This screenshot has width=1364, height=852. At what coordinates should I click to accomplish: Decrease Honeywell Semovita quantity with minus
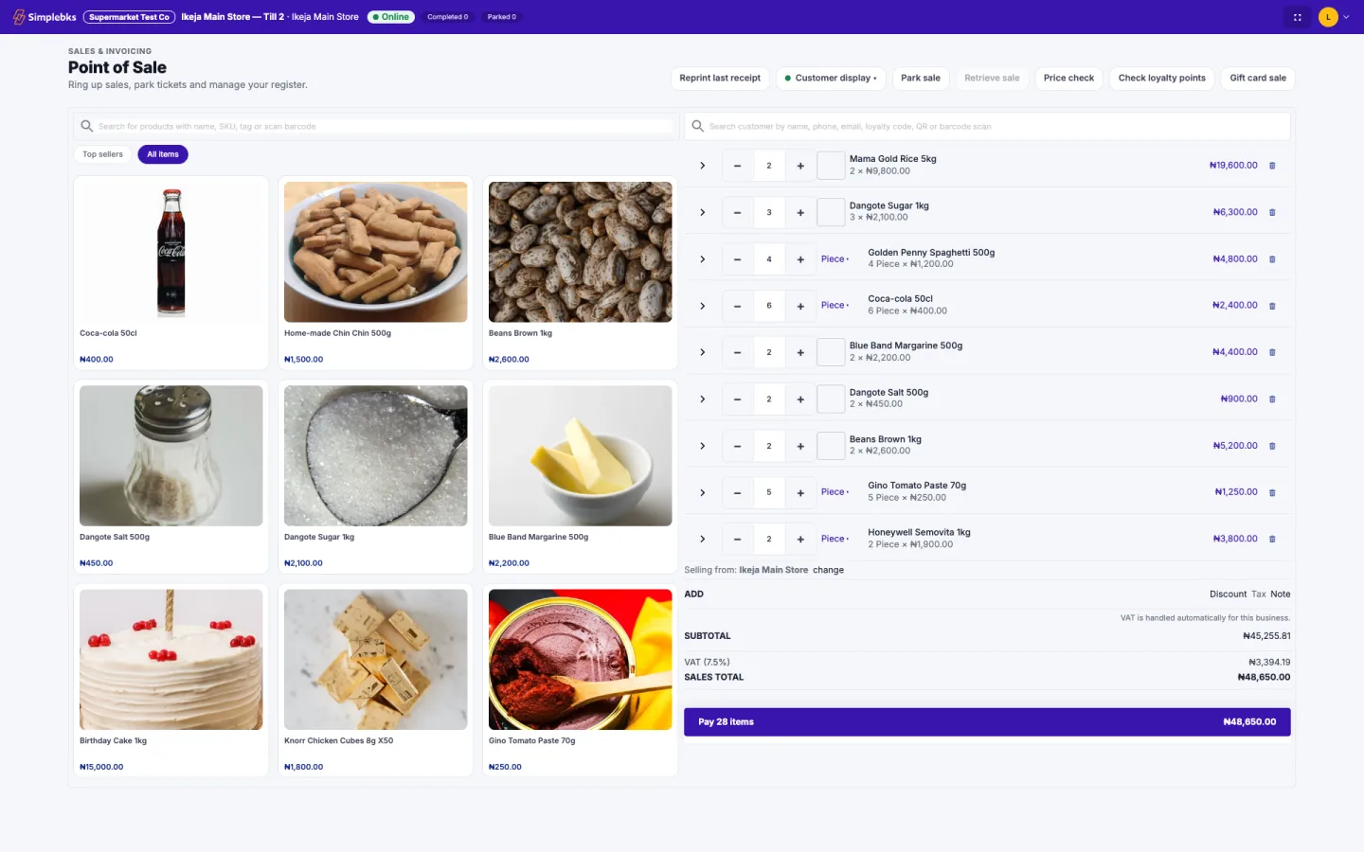pyautogui.click(x=737, y=539)
